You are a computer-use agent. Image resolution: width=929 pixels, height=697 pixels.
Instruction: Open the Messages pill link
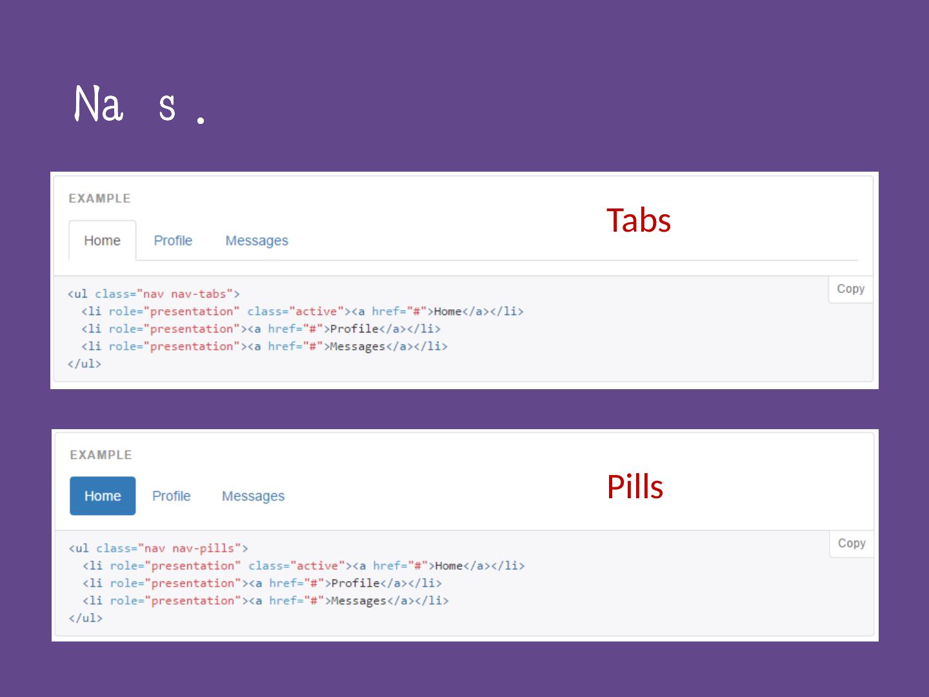pos(253,496)
